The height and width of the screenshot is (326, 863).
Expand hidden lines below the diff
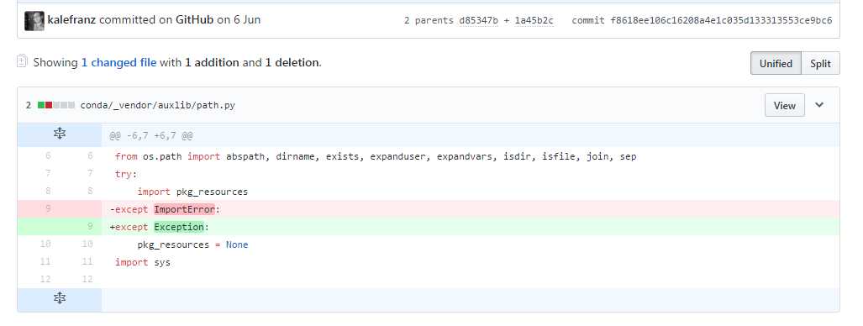(x=60, y=299)
